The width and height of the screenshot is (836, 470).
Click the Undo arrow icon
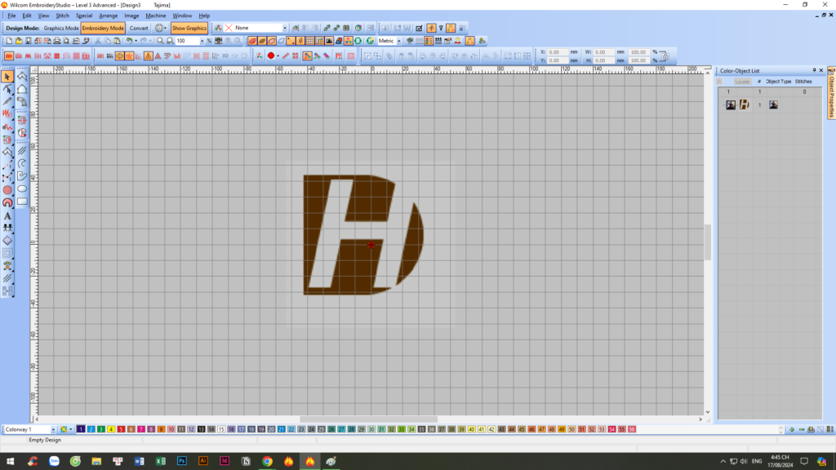(x=131, y=41)
